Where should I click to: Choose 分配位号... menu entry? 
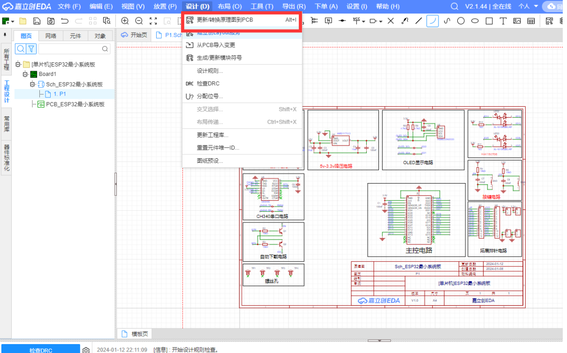242,96
